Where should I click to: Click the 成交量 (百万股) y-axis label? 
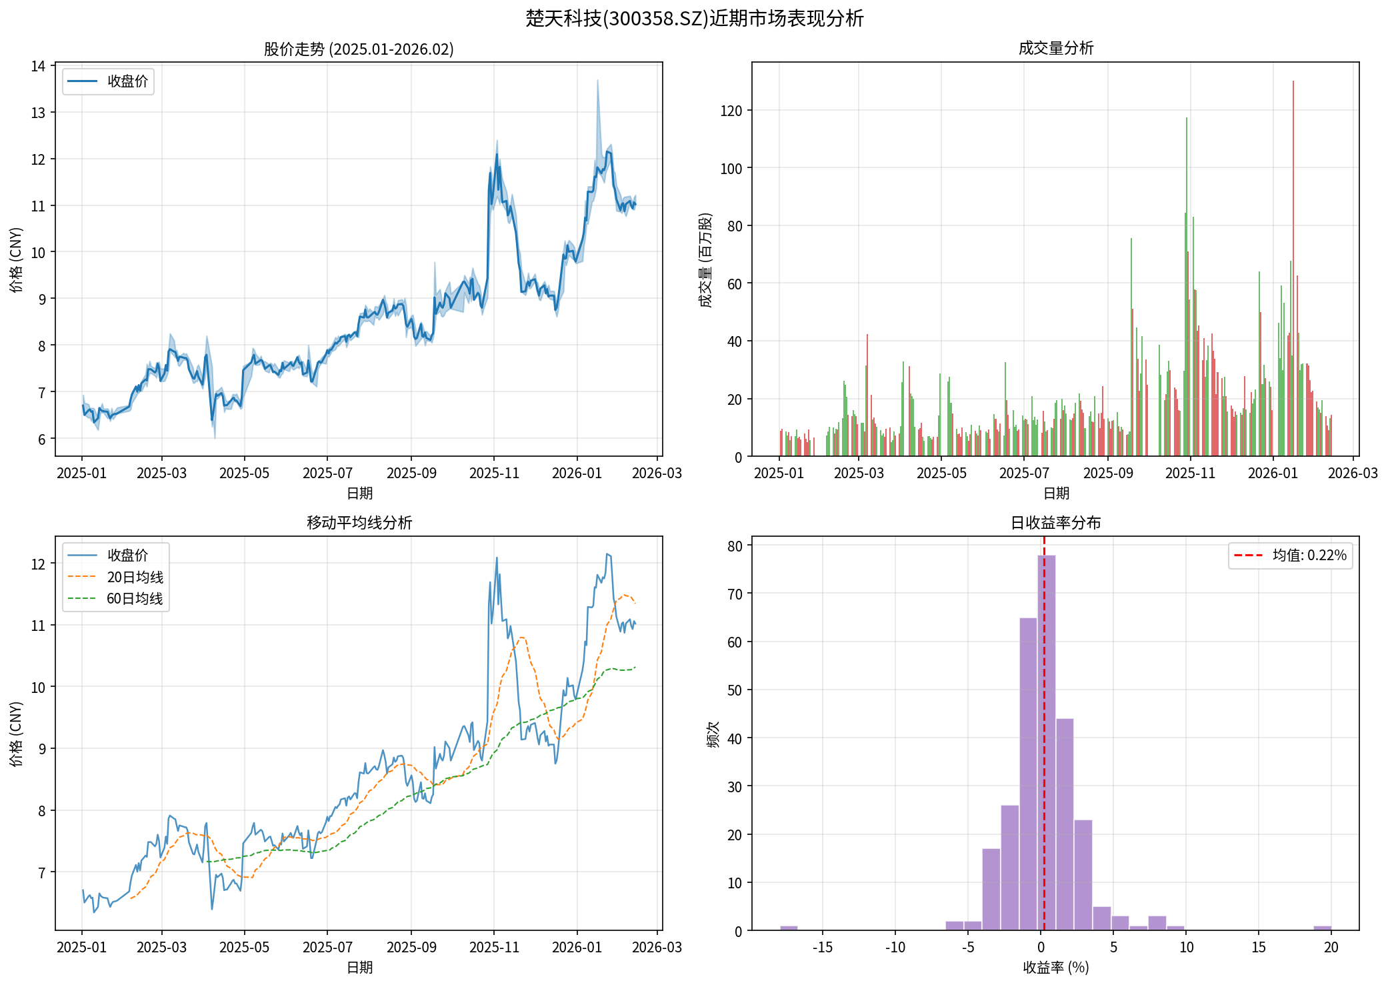tap(706, 260)
